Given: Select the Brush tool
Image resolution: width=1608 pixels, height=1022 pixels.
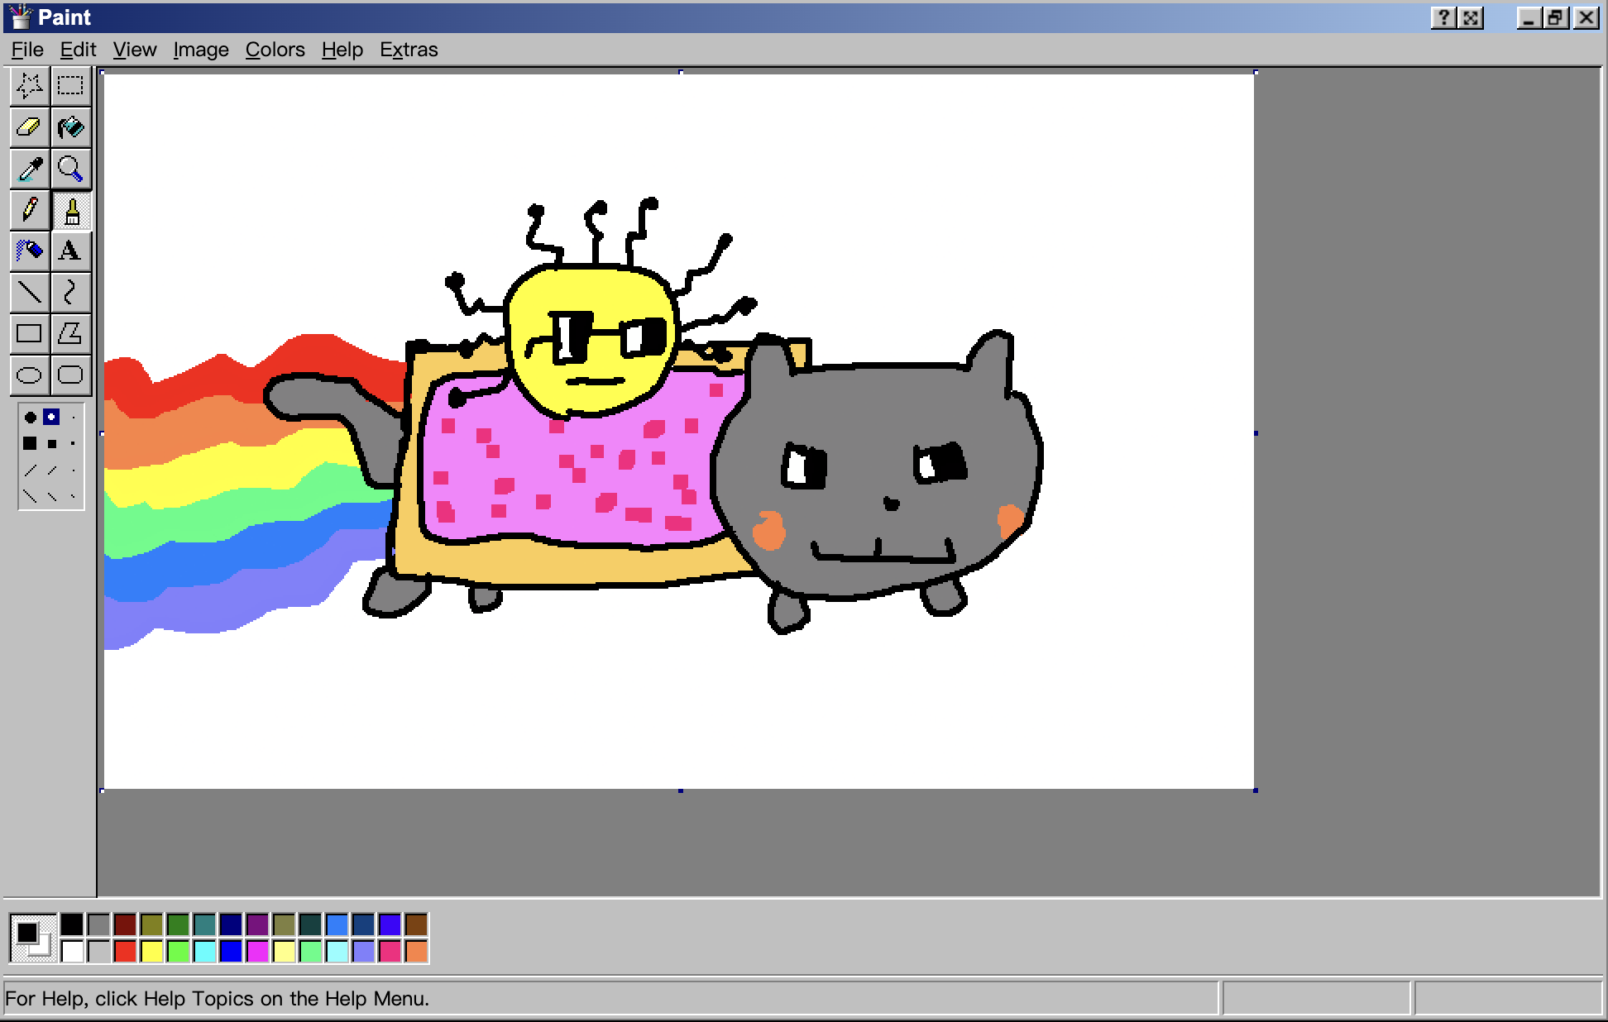Looking at the screenshot, I should 70,210.
